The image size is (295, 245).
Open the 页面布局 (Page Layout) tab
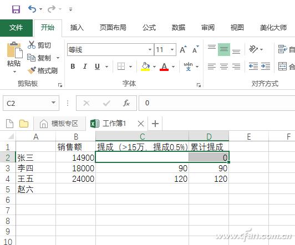[113, 28]
